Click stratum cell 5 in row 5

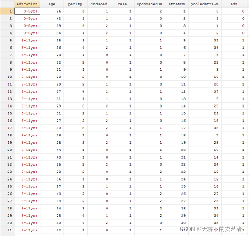(177, 40)
